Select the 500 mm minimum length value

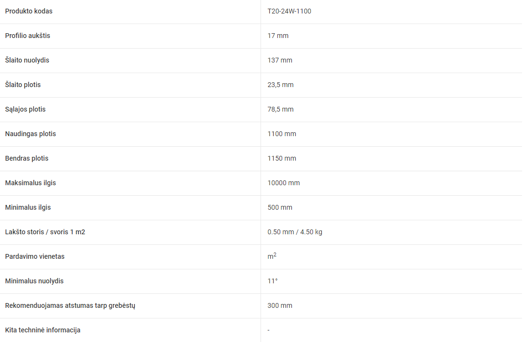280,207
